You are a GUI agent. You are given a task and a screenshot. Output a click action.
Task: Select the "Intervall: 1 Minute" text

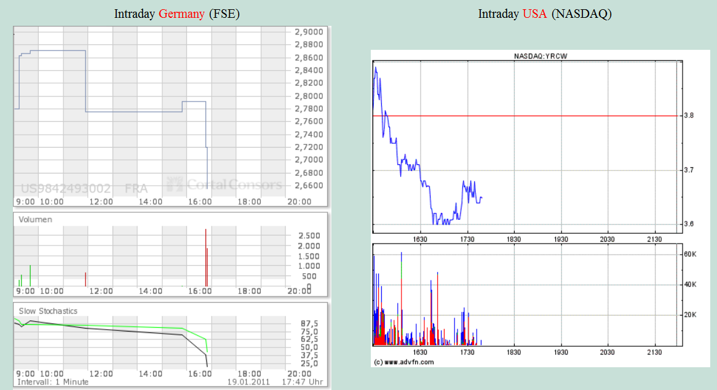click(x=53, y=382)
